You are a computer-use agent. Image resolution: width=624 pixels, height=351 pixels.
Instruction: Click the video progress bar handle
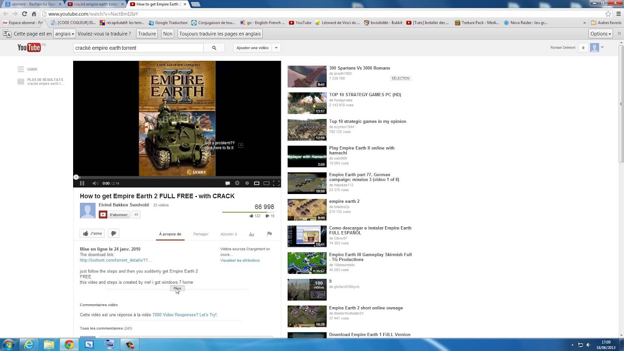click(x=76, y=177)
